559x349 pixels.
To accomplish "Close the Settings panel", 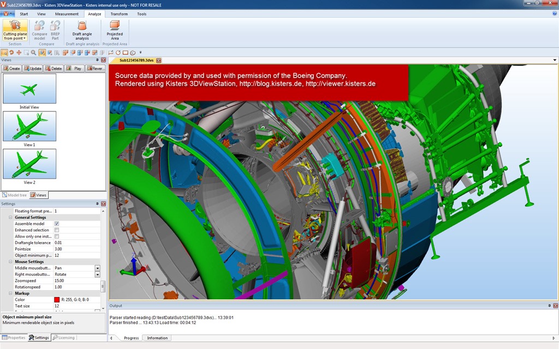I will (103, 204).
